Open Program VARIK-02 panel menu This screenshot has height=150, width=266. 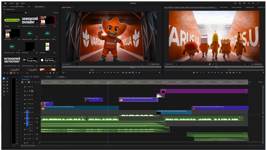73,7
